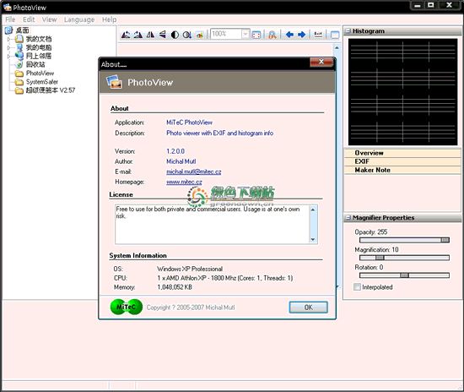The height and width of the screenshot is (392, 464).
Task: Select 我的文档 in folder tree
Action: pyautogui.click(x=39, y=39)
